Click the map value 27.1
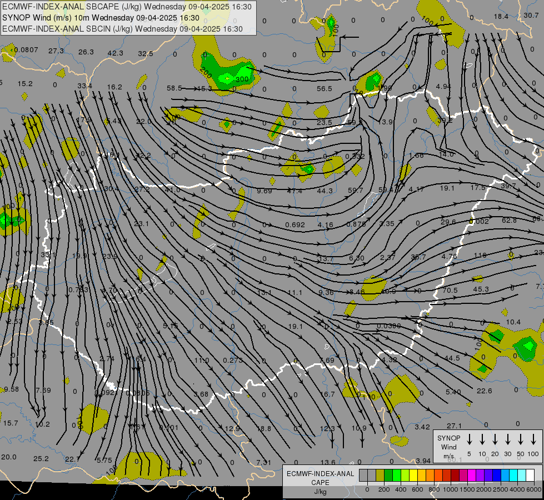This screenshot has height=500, width=544. (454, 426)
